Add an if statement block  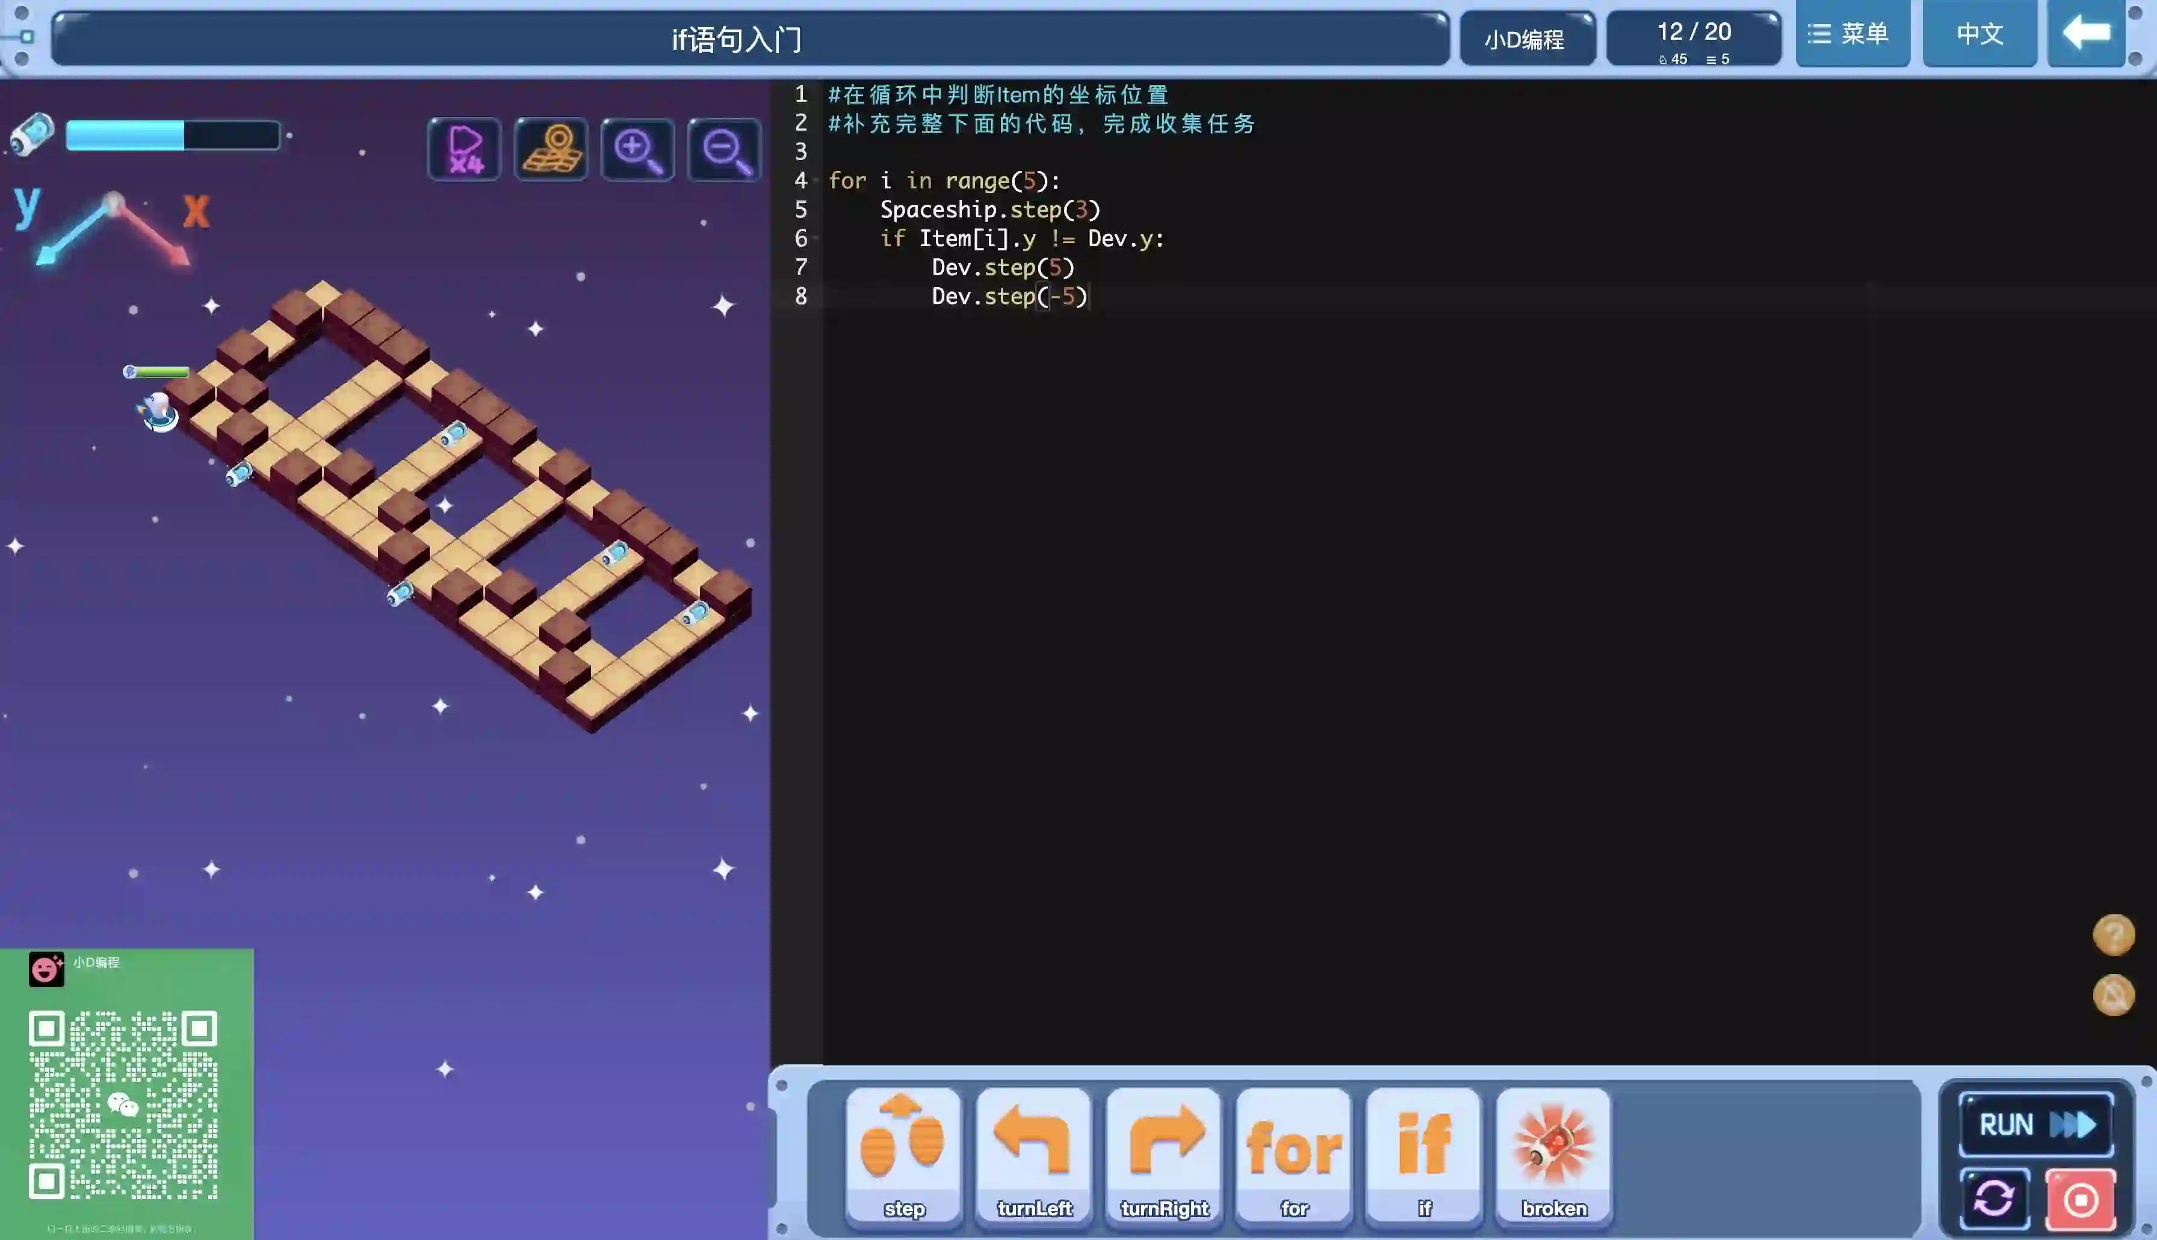1424,1154
